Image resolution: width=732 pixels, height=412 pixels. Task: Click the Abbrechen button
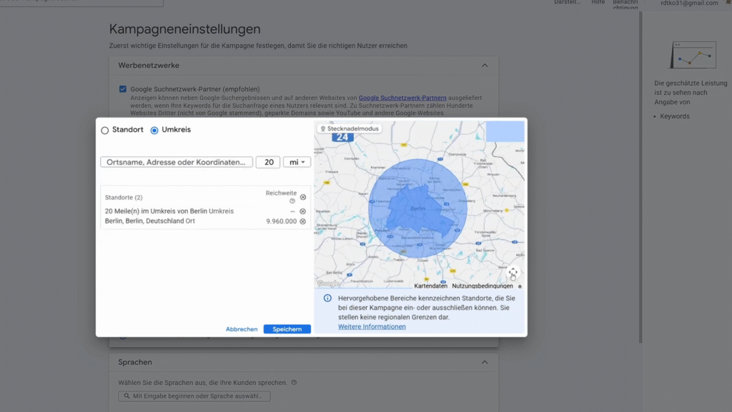coord(242,329)
